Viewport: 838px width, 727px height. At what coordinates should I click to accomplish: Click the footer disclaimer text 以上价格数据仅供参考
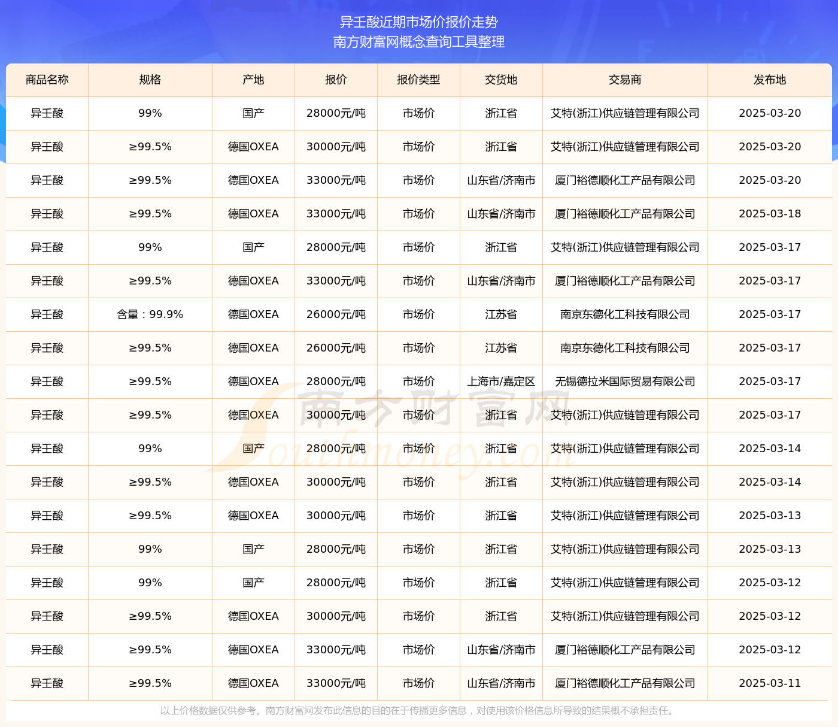pyautogui.click(x=207, y=711)
